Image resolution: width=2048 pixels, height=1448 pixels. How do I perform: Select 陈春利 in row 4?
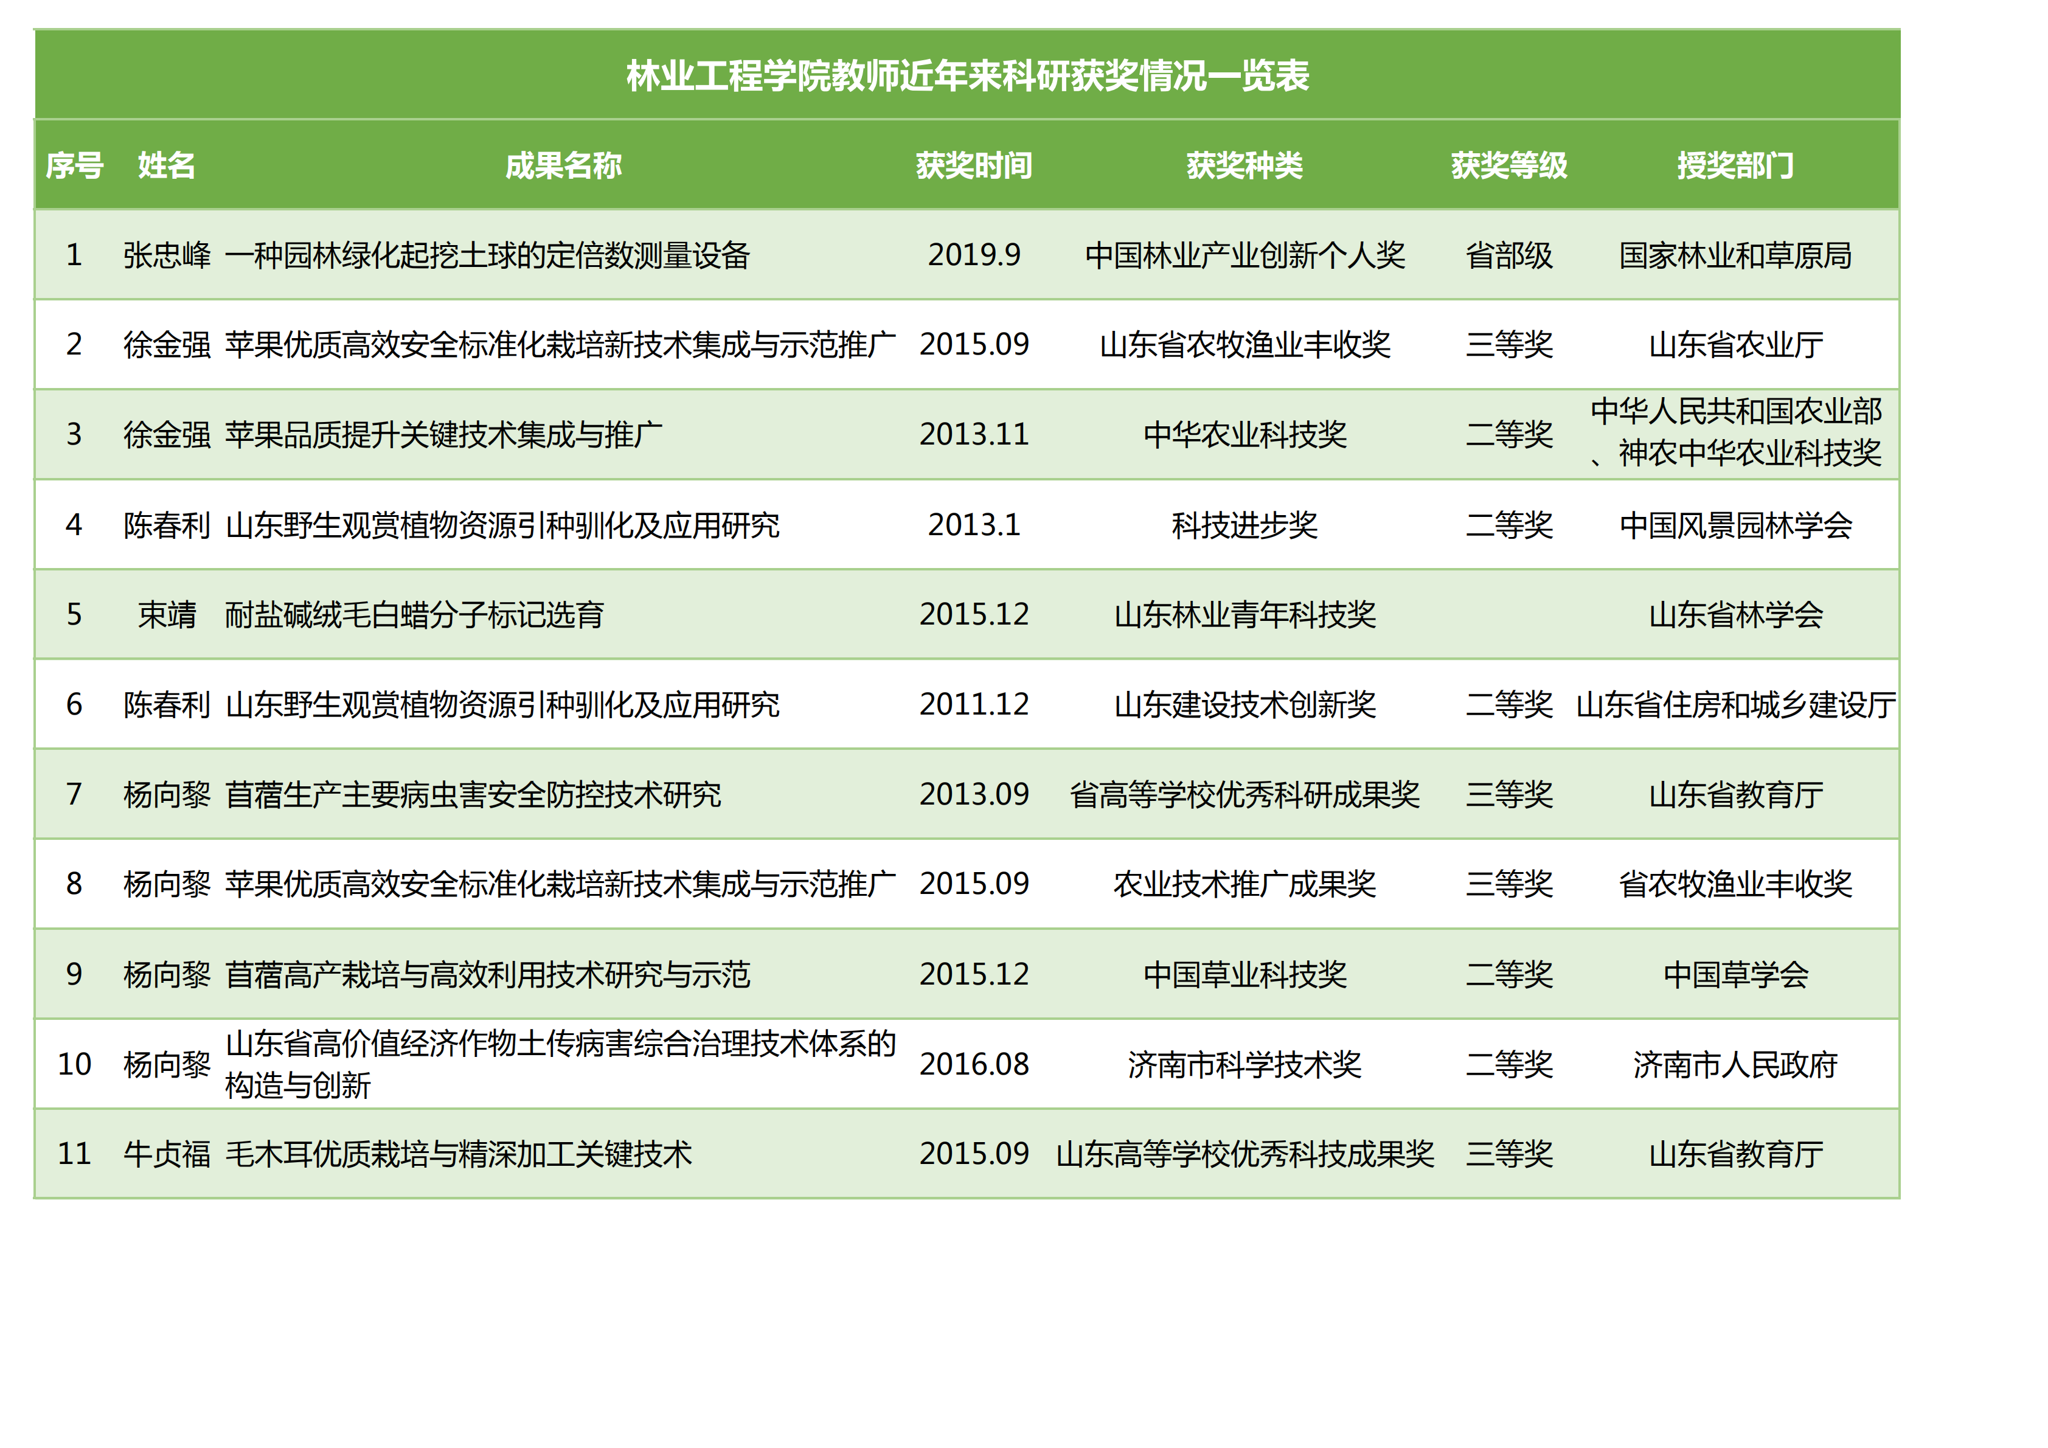[167, 525]
